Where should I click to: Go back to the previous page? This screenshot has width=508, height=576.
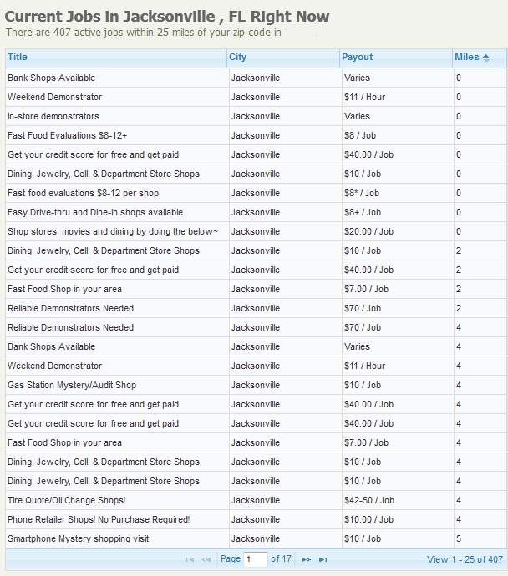(x=206, y=559)
